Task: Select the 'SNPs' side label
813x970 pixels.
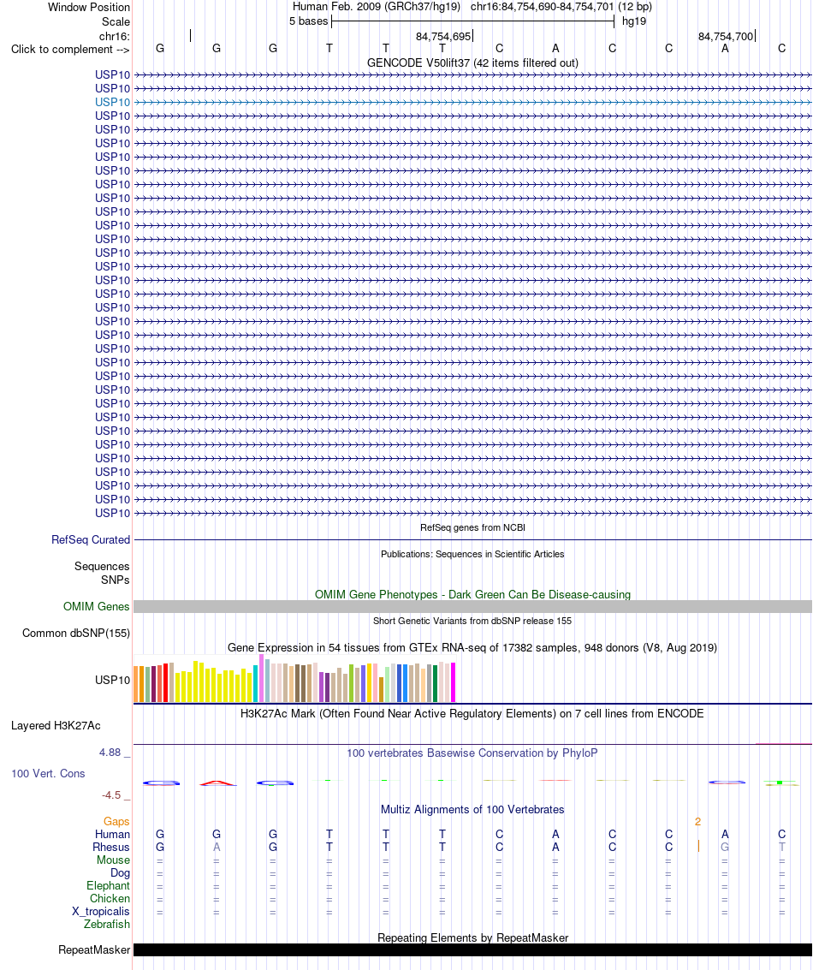Action: [116, 580]
